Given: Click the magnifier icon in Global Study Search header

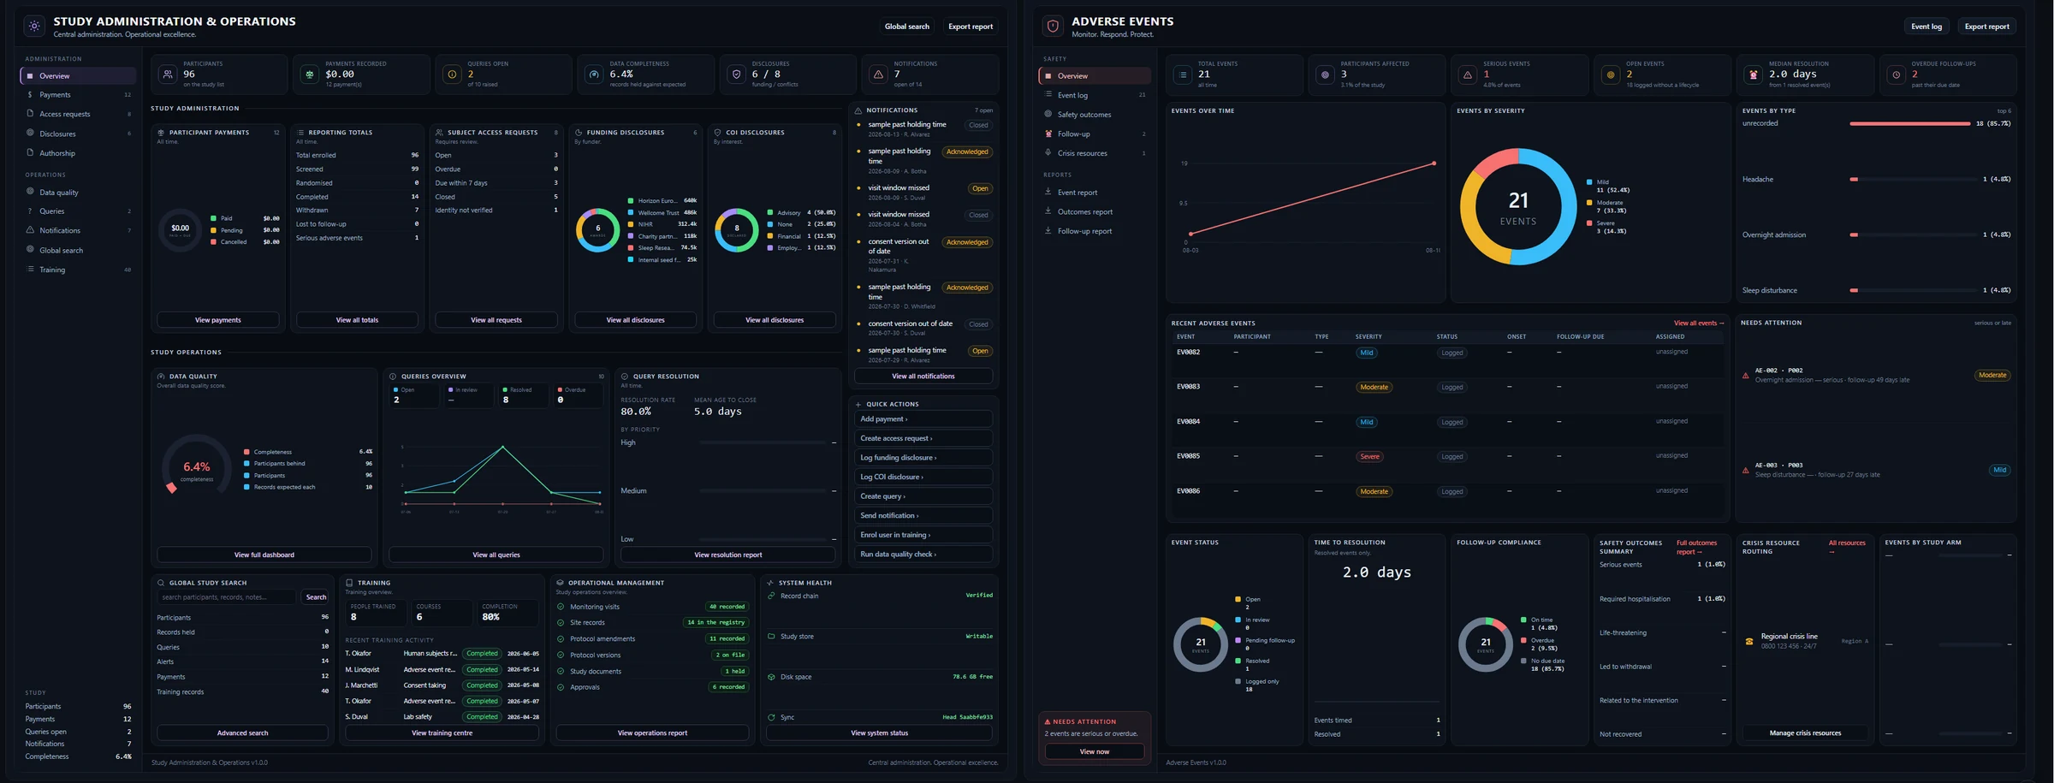Looking at the screenshot, I should [161, 583].
